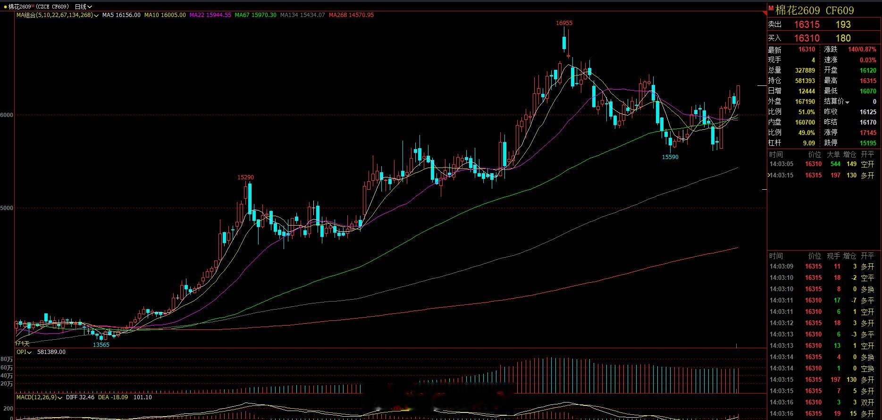882x420 pixels.
Task: Click the 买入 price 16310
Action: [x=806, y=38]
